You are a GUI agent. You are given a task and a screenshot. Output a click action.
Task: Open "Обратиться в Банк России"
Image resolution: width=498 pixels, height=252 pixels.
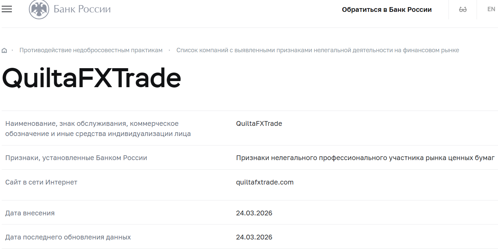click(387, 9)
